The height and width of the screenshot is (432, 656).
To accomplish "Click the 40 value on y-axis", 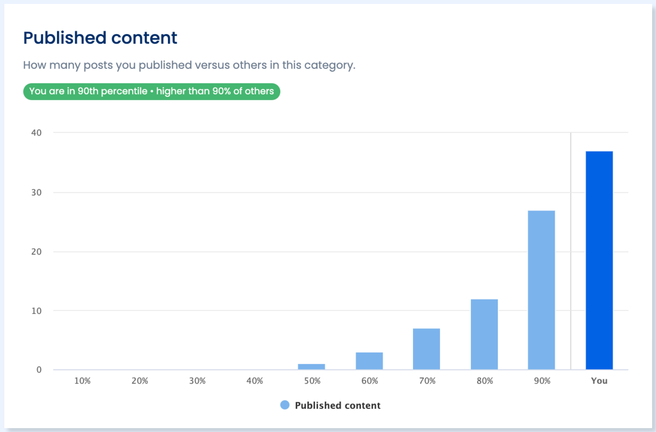I will pos(37,133).
